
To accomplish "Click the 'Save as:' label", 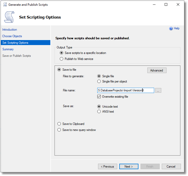I will (68, 106).
